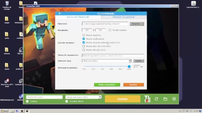Toggle Actualizar cliente checkbox
This screenshot has width=202, height=113.
(x=67, y=101)
